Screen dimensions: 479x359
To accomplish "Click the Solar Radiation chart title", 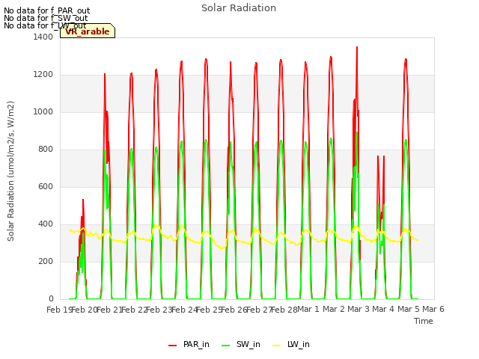I will [239, 8].
